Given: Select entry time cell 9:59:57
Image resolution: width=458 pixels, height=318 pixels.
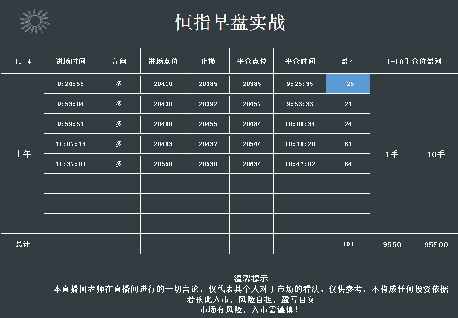Looking at the screenshot, I should click(x=71, y=124).
